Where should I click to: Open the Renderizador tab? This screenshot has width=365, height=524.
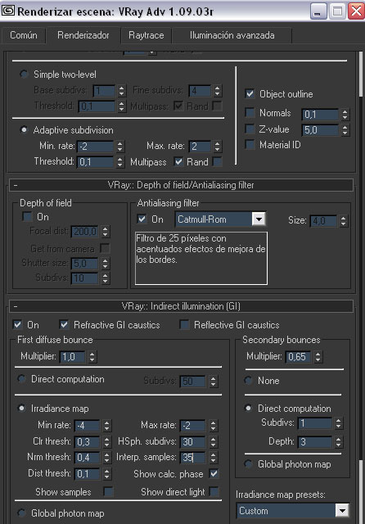83,35
